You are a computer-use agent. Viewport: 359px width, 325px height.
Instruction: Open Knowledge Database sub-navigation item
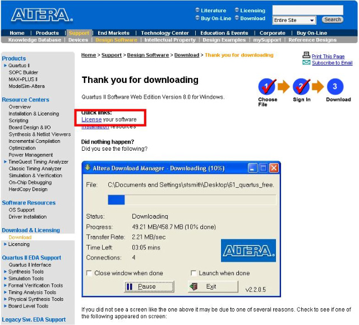(x=35, y=40)
